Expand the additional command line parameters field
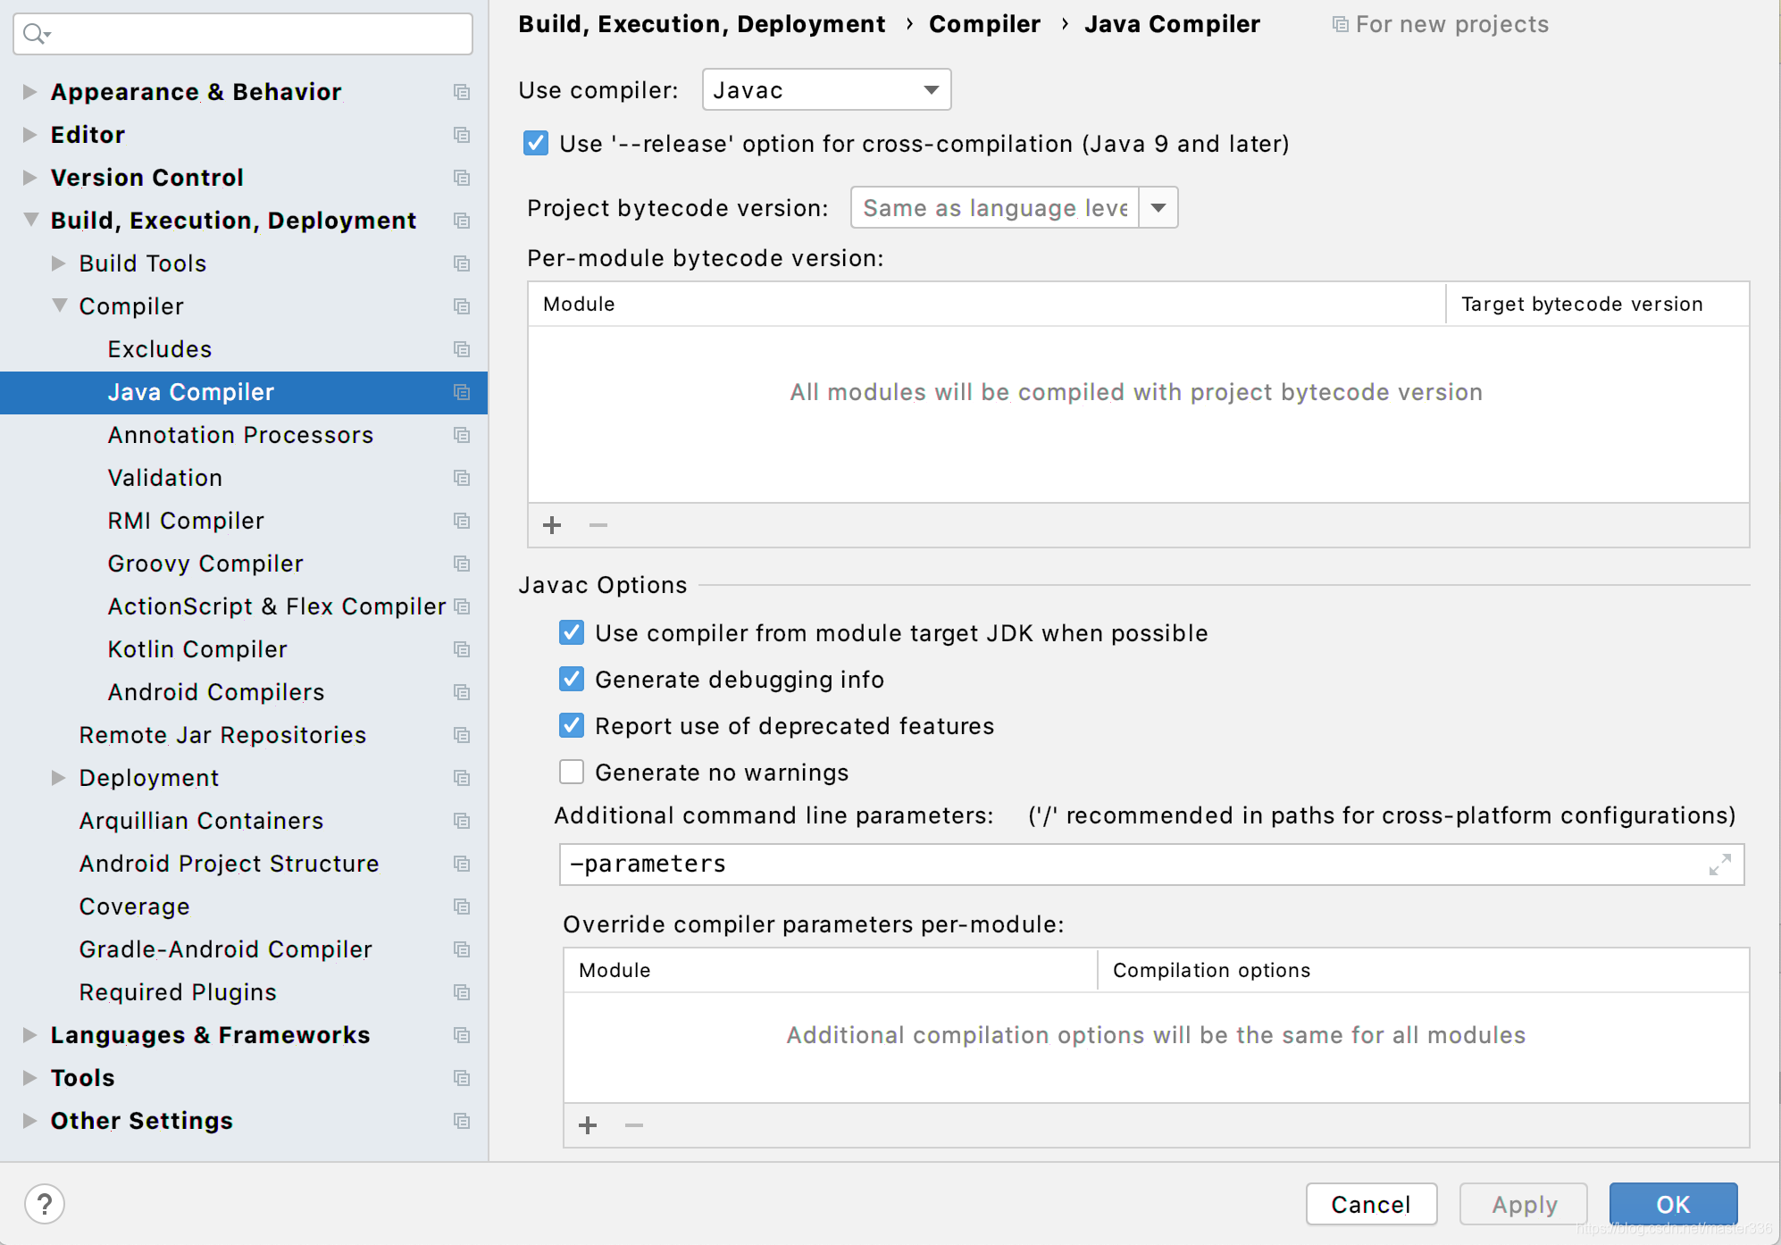1781x1245 pixels. point(1720,865)
